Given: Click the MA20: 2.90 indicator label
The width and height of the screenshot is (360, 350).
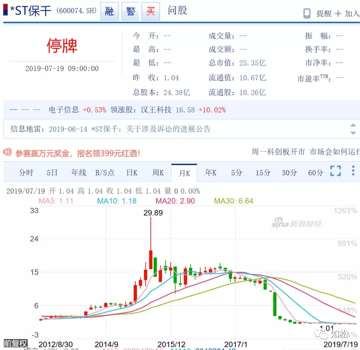Looking at the screenshot, I should pyautogui.click(x=175, y=201).
